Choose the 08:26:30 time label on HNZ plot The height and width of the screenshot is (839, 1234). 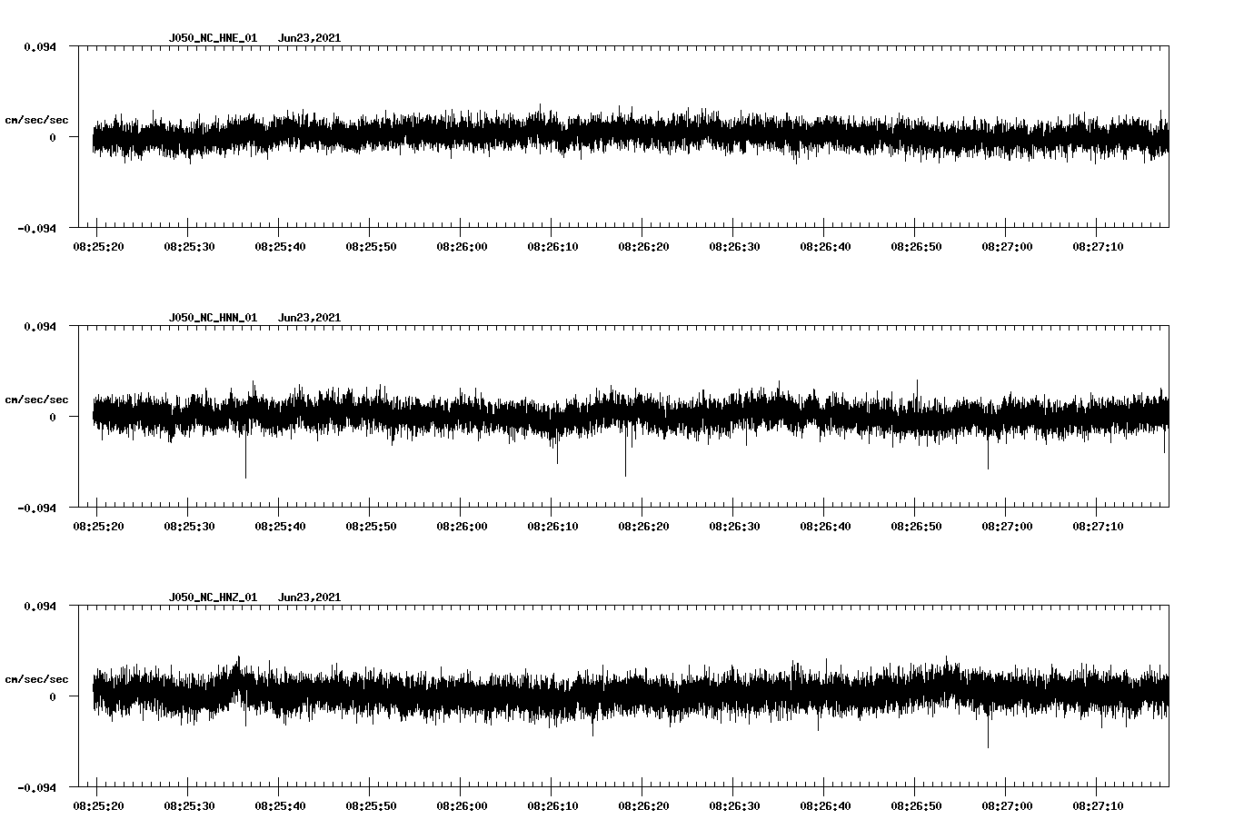[x=734, y=806]
